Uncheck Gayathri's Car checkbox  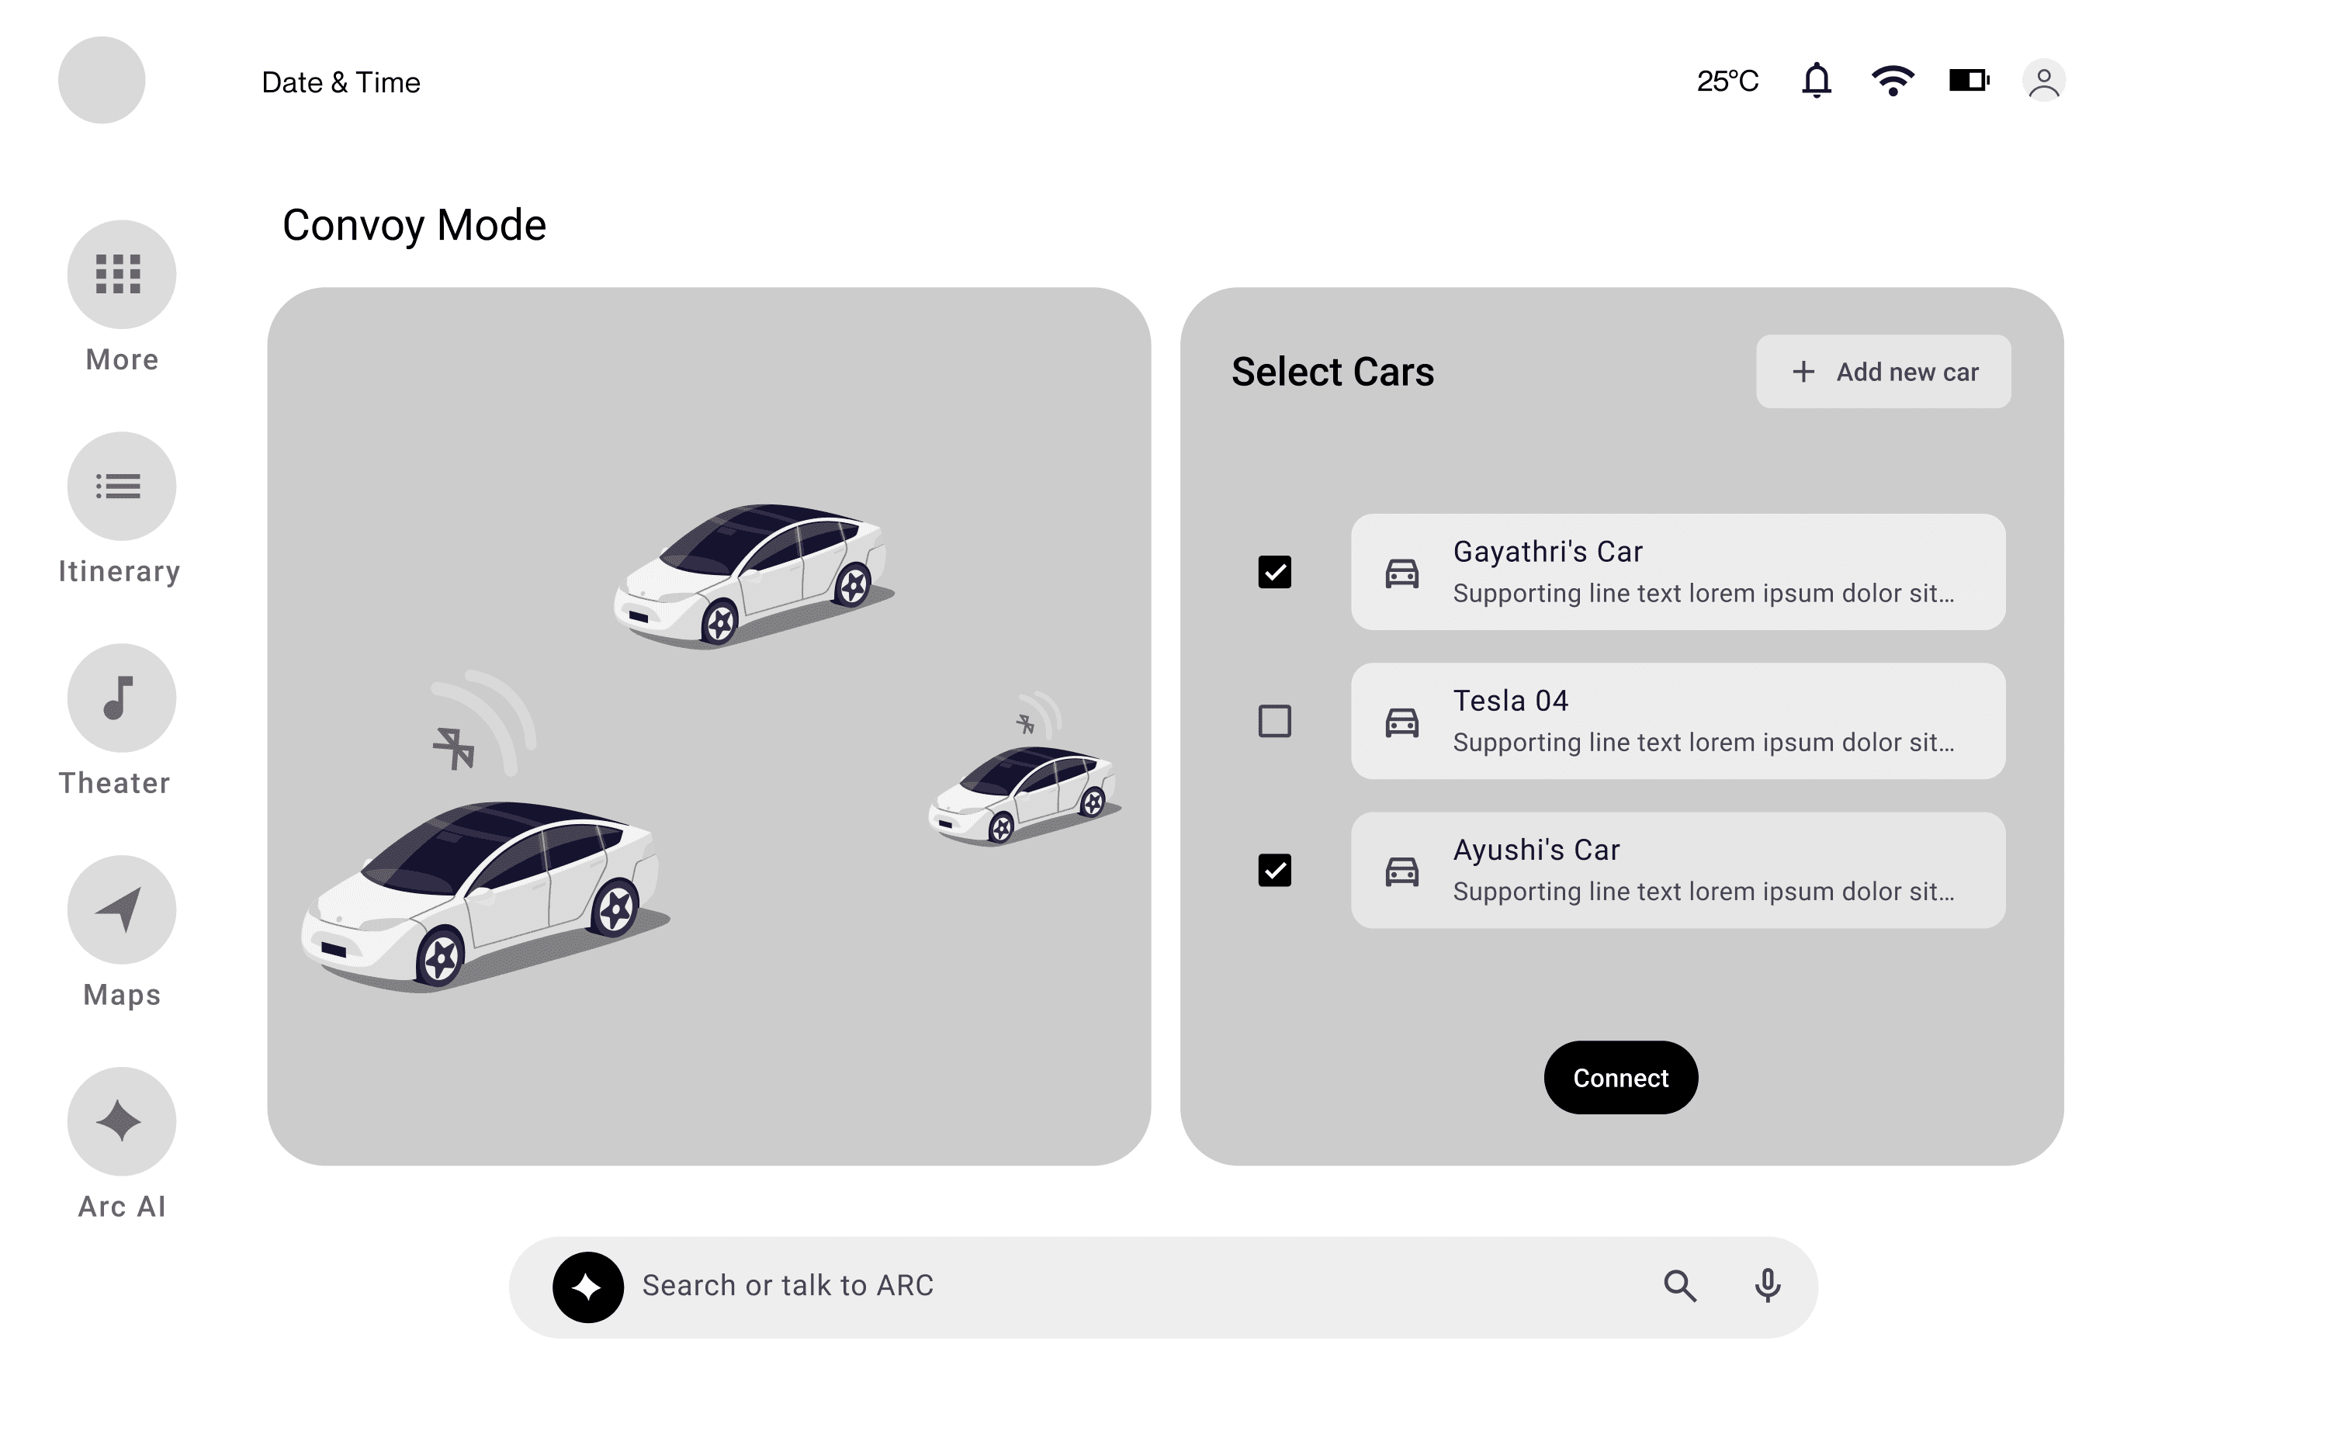click(1275, 572)
